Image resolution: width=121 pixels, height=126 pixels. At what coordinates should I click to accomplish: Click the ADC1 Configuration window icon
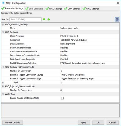coord(3,3)
